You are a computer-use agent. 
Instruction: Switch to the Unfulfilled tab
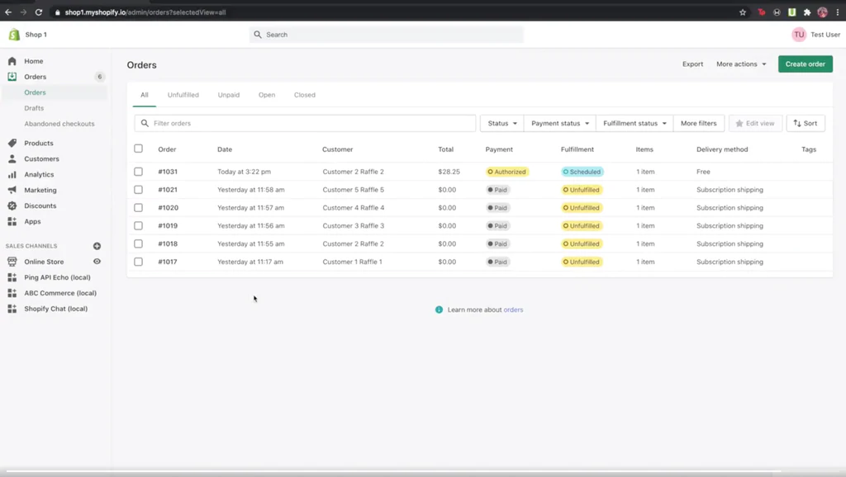pos(183,95)
